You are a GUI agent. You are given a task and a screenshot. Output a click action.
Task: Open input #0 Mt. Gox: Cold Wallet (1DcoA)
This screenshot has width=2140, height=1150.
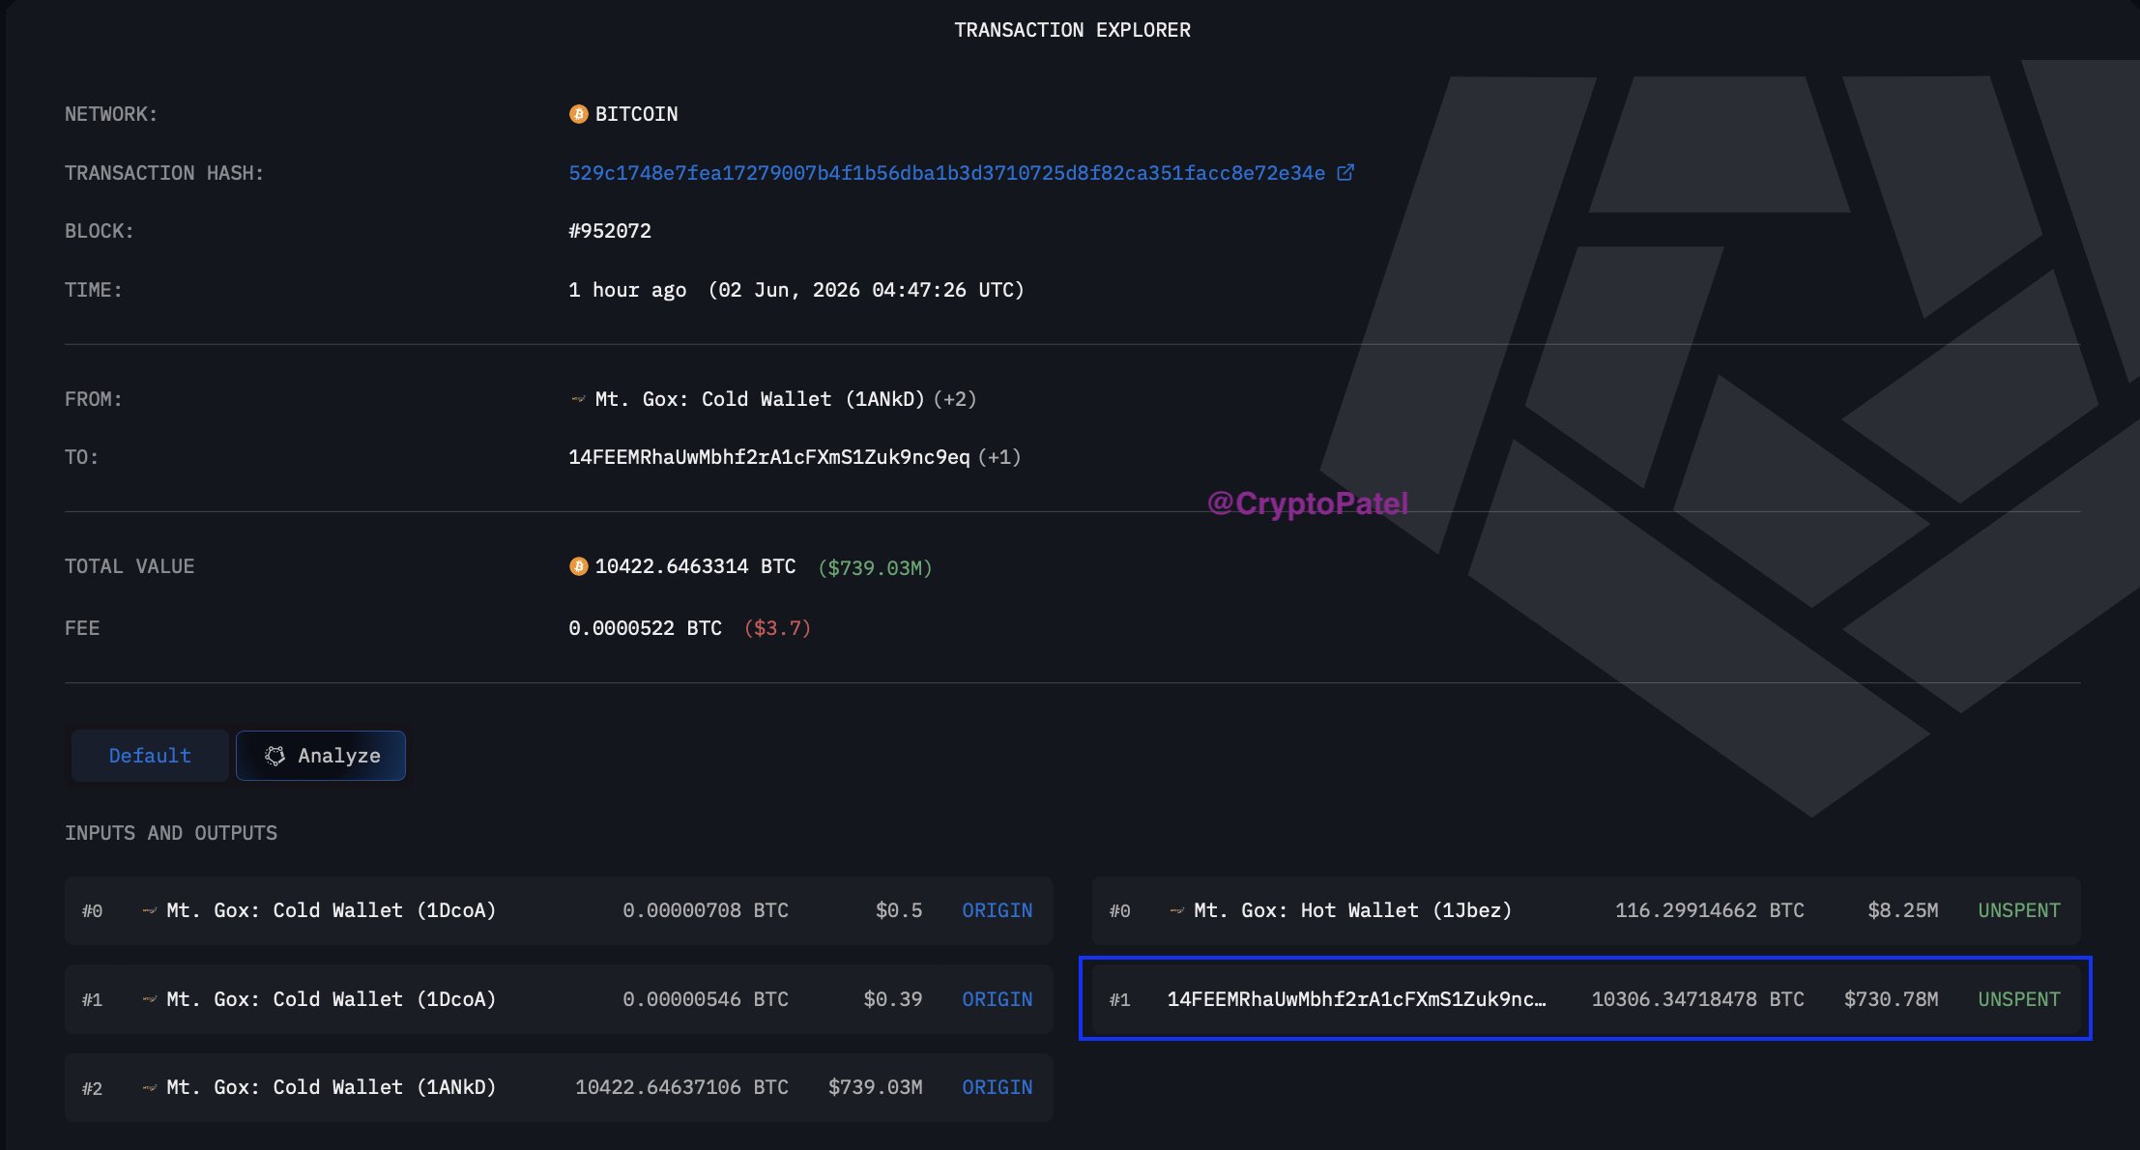pos(332,910)
